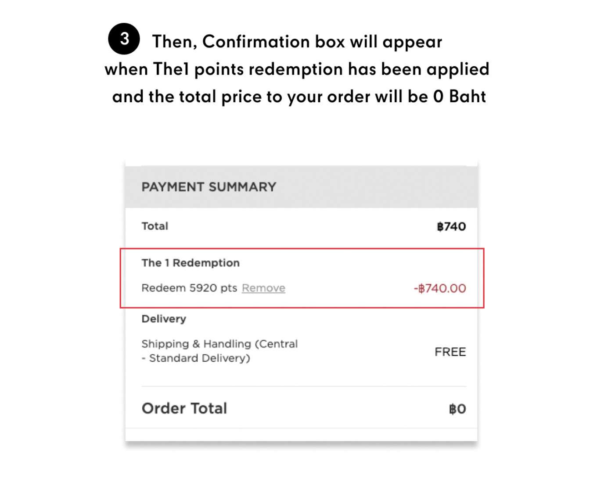Click the bottom edge of payment card
The image size is (597, 504).
[x=301, y=440]
